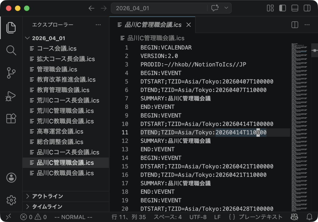Toggle the bottom panel
The height and width of the screenshot is (222, 318).
pos(295,8)
